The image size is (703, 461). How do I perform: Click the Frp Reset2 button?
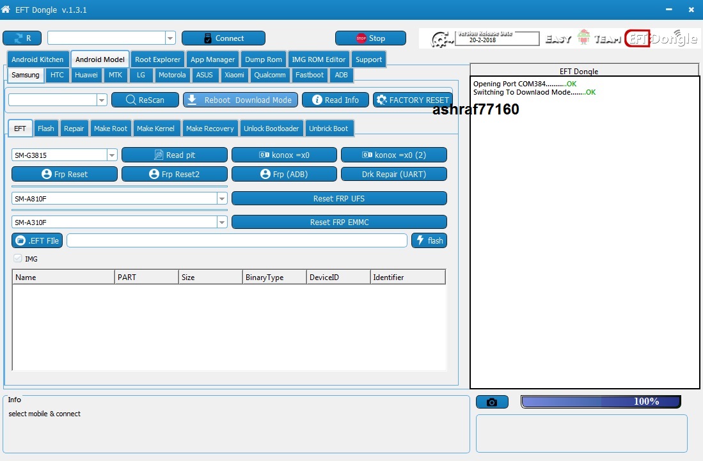[175, 174]
